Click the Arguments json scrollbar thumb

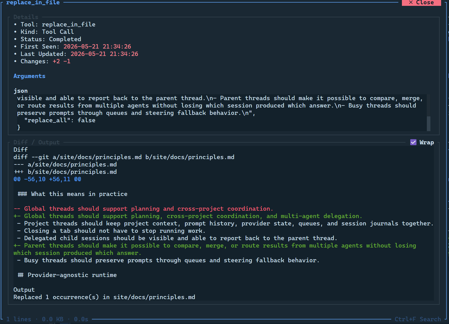[429, 124]
